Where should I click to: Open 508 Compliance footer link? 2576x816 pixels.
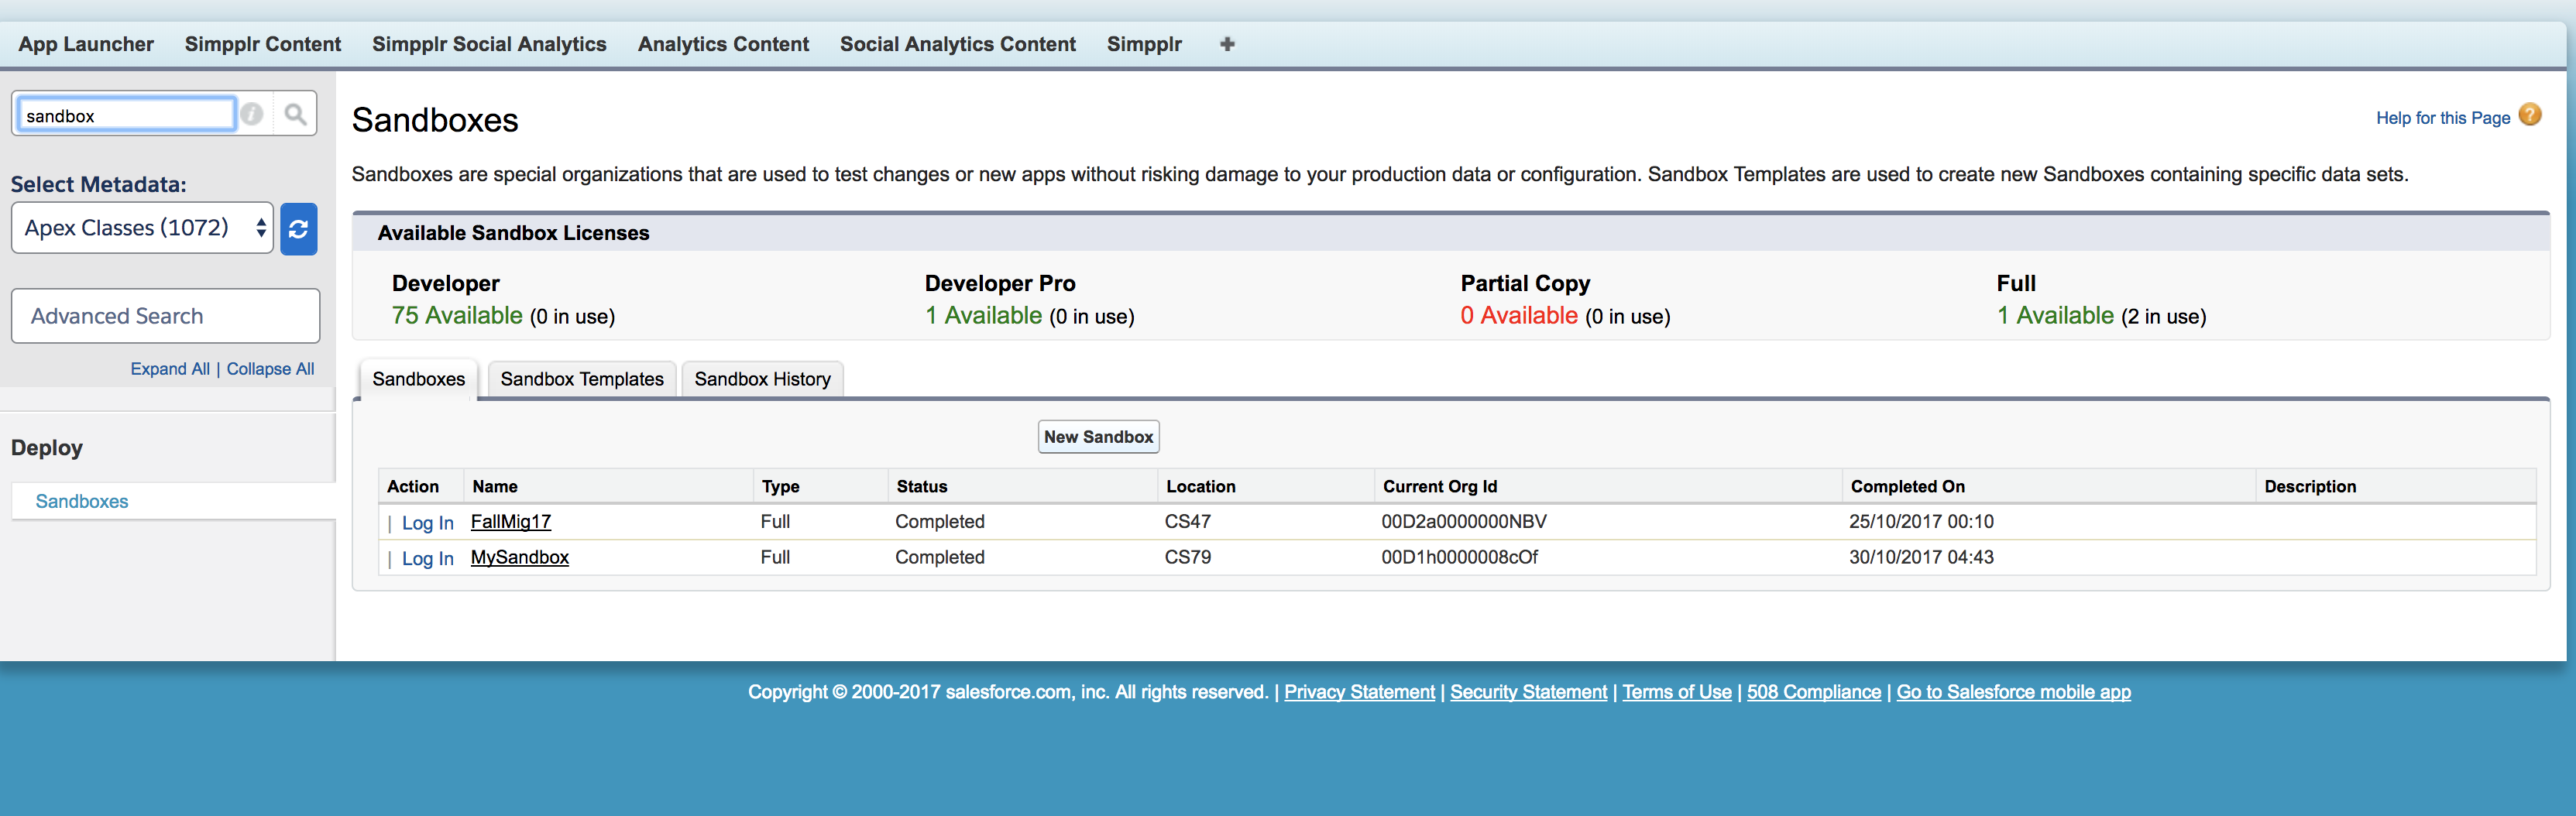1813,692
